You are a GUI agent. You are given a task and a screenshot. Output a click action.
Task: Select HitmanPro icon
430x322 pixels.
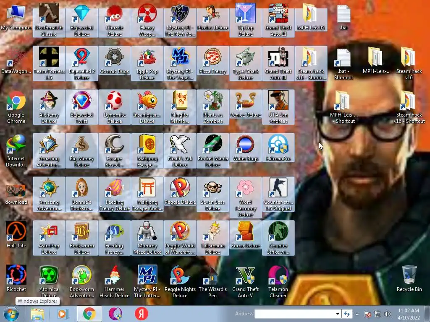278,148
